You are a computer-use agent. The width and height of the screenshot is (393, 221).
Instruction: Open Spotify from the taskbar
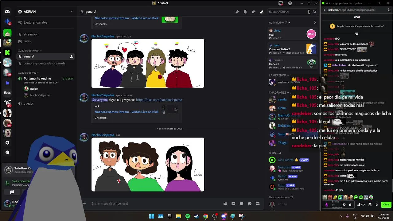tap(188, 216)
